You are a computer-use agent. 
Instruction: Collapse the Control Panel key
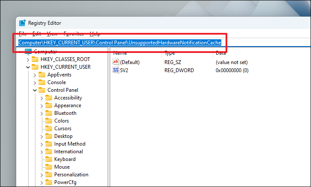tap(35, 90)
